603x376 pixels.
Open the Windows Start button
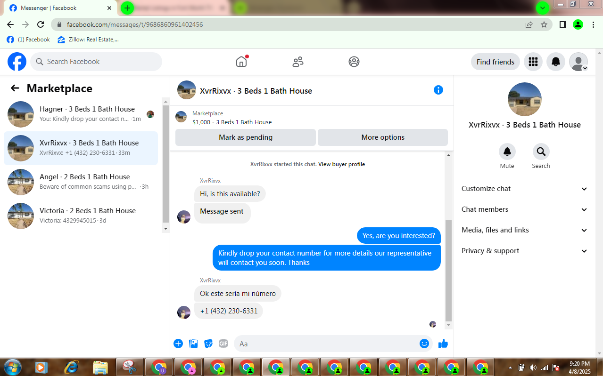click(x=13, y=367)
